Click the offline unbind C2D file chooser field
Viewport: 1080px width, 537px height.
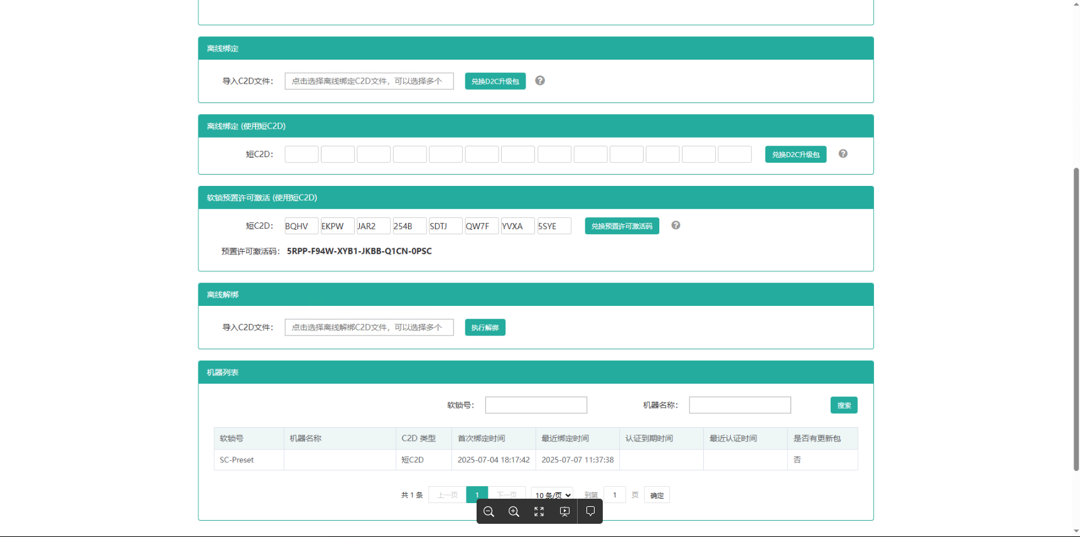click(x=369, y=327)
